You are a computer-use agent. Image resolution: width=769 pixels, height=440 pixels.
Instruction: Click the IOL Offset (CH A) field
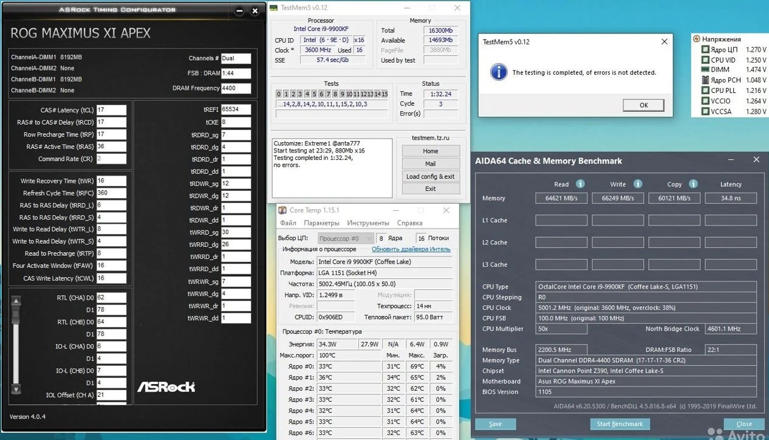(111, 395)
